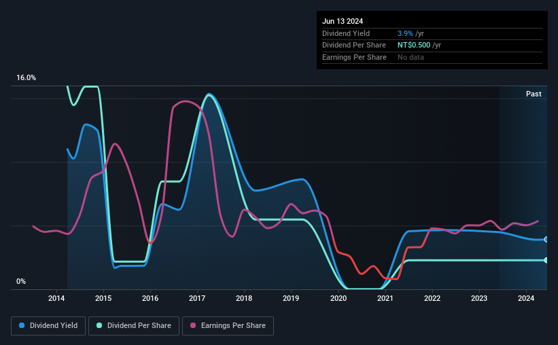The width and height of the screenshot is (558, 345).
Task: Click the 2017 axis label
Action: coord(197,298)
